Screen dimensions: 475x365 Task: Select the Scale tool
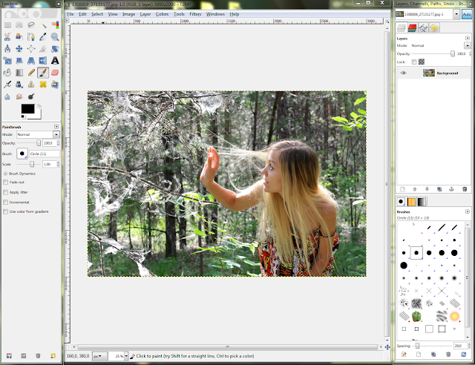7,61
